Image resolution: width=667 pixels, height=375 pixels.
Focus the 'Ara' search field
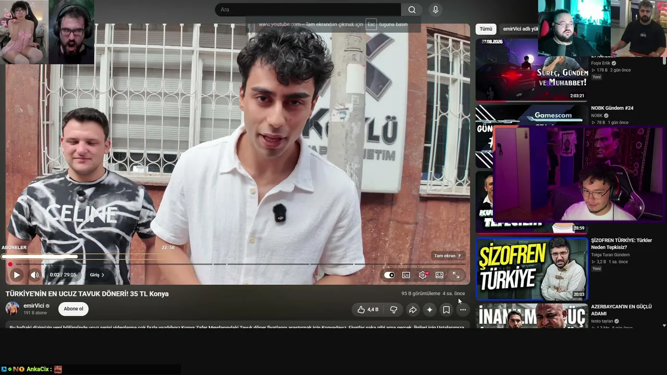tap(308, 9)
